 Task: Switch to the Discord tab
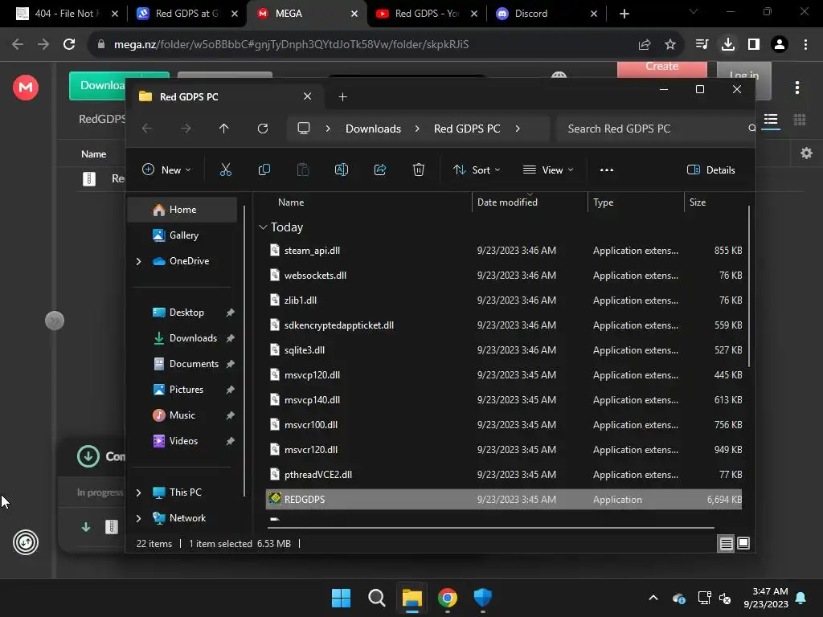click(547, 14)
